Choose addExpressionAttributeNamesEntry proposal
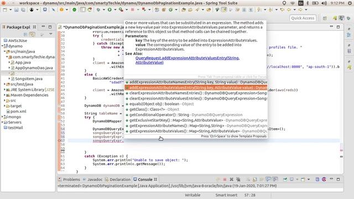This screenshot has width=354, height=199. point(196,82)
